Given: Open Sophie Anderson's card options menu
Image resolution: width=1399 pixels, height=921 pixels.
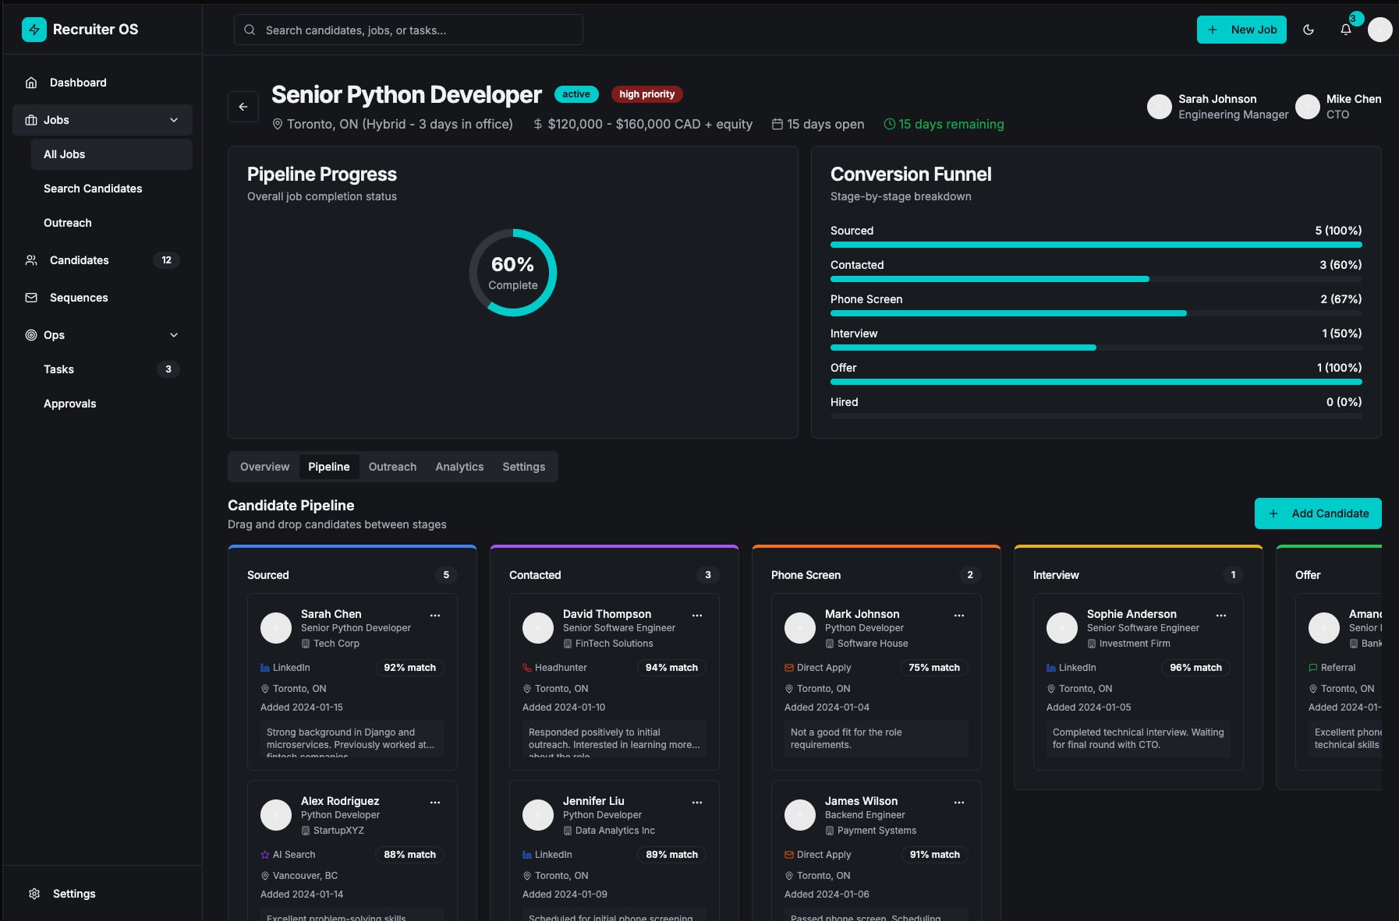Looking at the screenshot, I should pos(1221,616).
